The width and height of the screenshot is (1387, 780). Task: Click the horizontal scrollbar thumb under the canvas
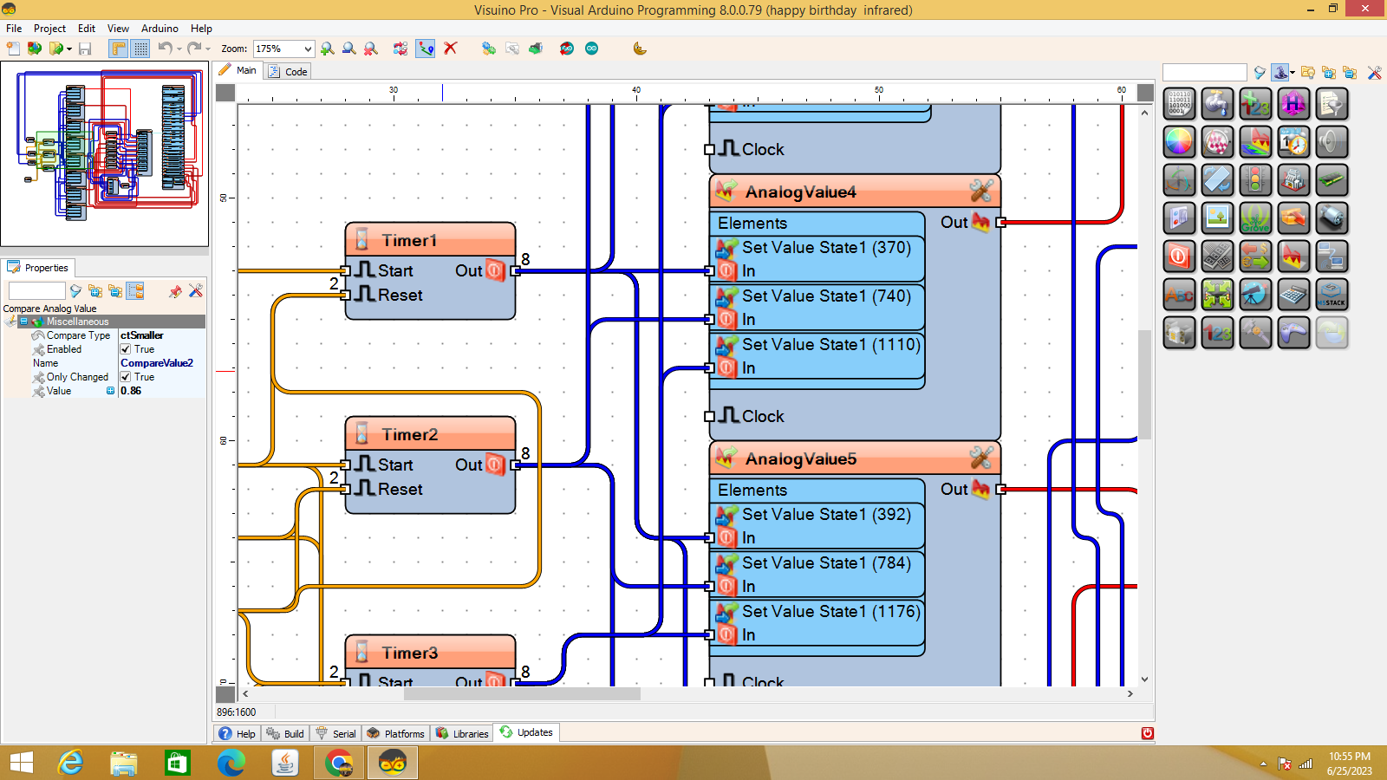[x=522, y=693]
